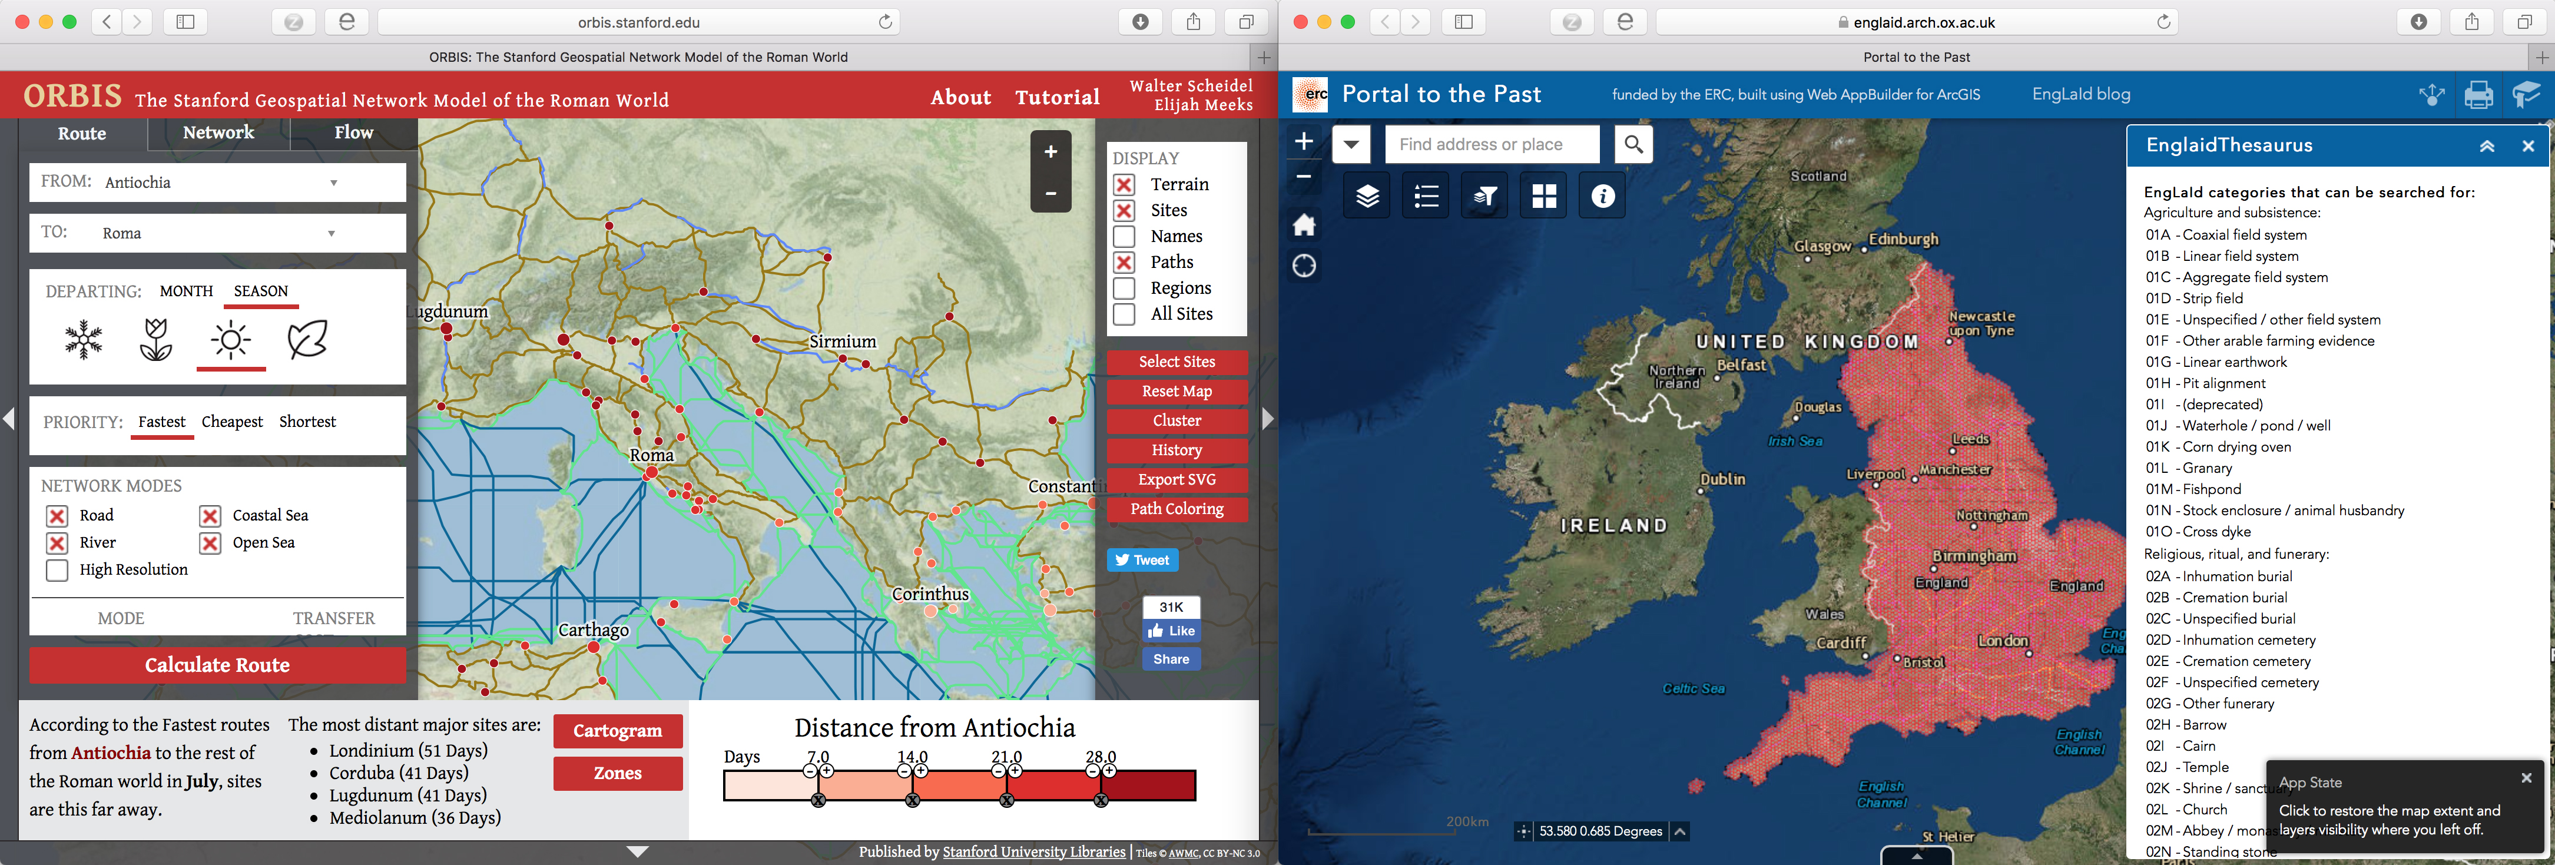2555x865 pixels.
Task: Open the TO Roma dropdown
Action: 217,233
